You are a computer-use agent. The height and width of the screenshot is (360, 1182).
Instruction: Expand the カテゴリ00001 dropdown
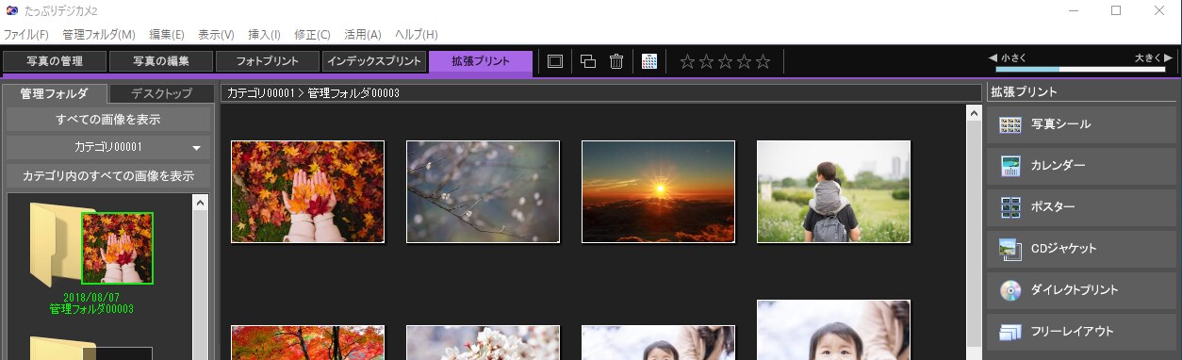[108, 148]
